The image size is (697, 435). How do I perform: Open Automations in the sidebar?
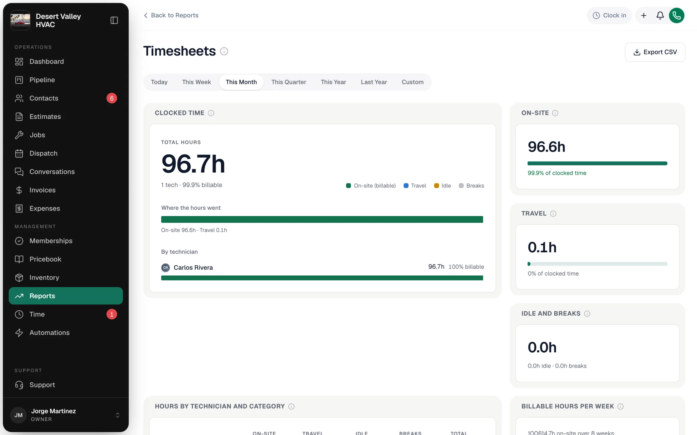66,333
